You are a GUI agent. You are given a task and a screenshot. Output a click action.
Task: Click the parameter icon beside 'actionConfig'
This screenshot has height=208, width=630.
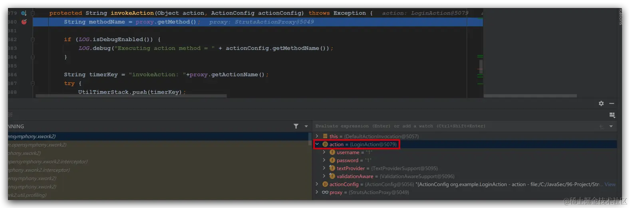click(x=325, y=184)
